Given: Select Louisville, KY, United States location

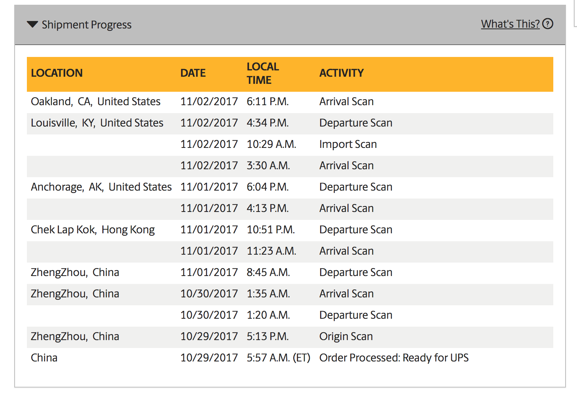Looking at the screenshot, I should tap(97, 123).
